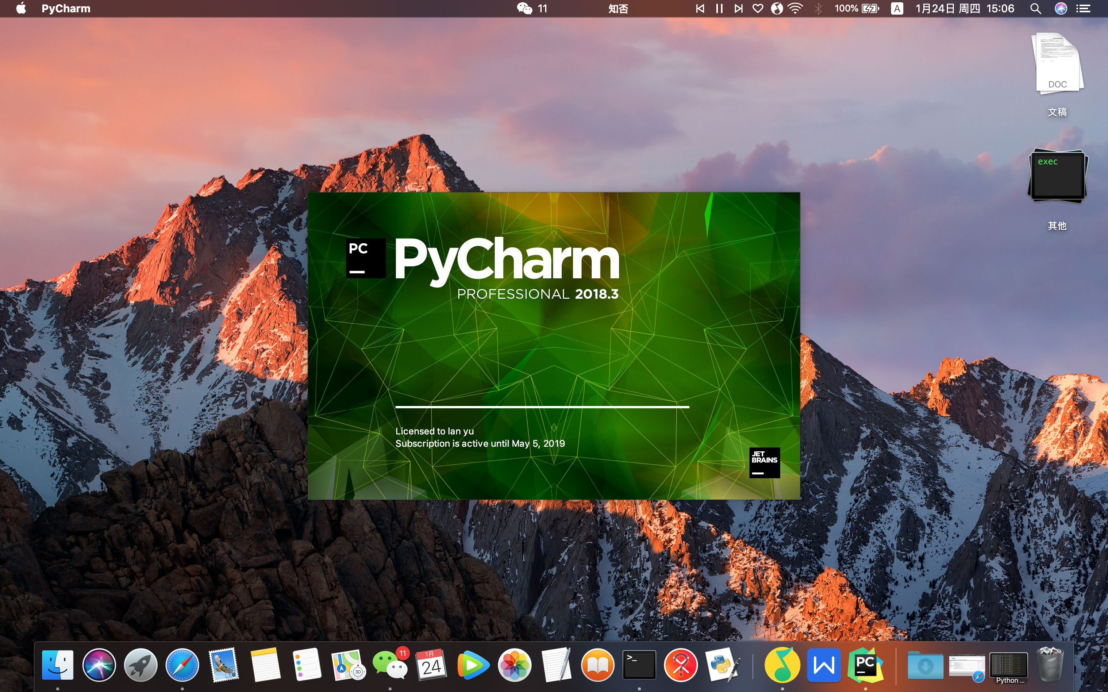Open Downloads folder stack in dock
The image size is (1108, 692).
pos(925,666)
